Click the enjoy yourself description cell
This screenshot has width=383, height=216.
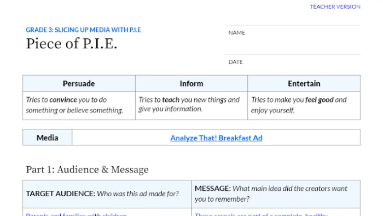point(304,105)
